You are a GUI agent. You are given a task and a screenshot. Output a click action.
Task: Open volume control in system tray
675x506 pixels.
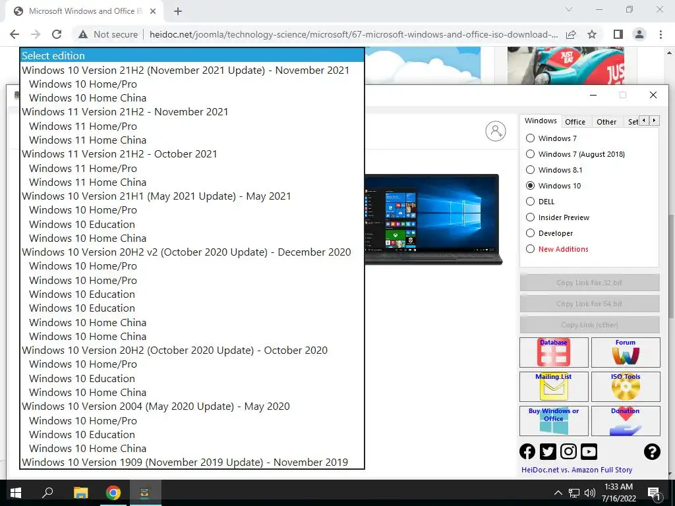click(590, 493)
